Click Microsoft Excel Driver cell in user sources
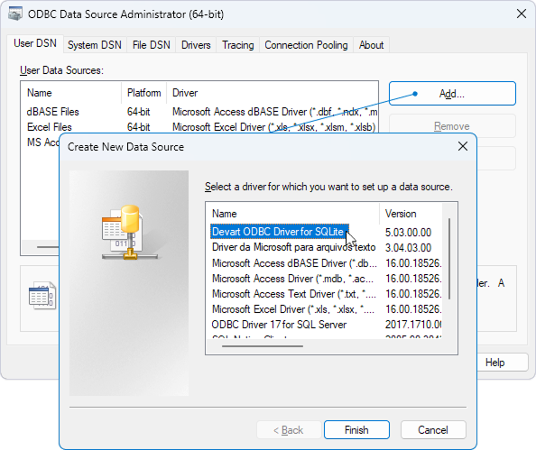 (273, 127)
